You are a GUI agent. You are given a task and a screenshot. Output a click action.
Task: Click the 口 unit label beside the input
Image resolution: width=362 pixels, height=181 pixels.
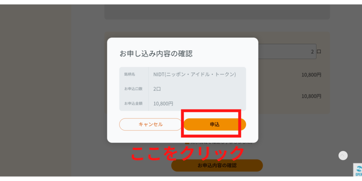pos(319,52)
